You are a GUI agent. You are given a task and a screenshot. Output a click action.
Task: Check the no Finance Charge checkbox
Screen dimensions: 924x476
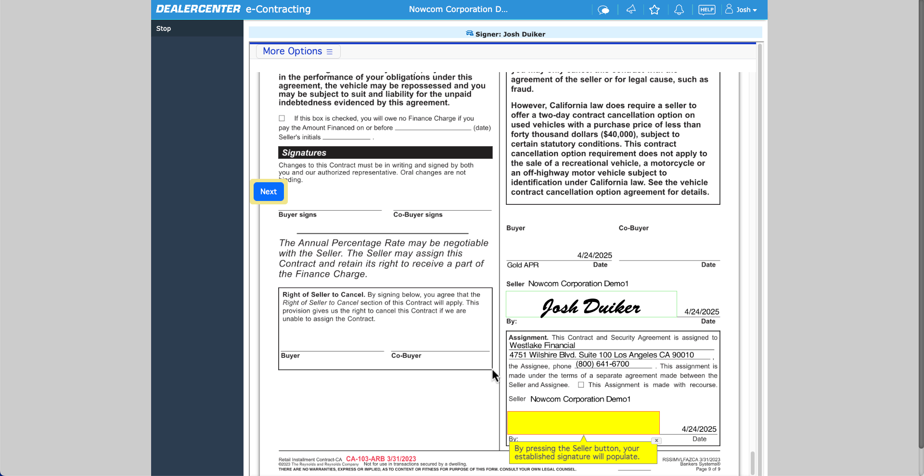click(x=282, y=118)
